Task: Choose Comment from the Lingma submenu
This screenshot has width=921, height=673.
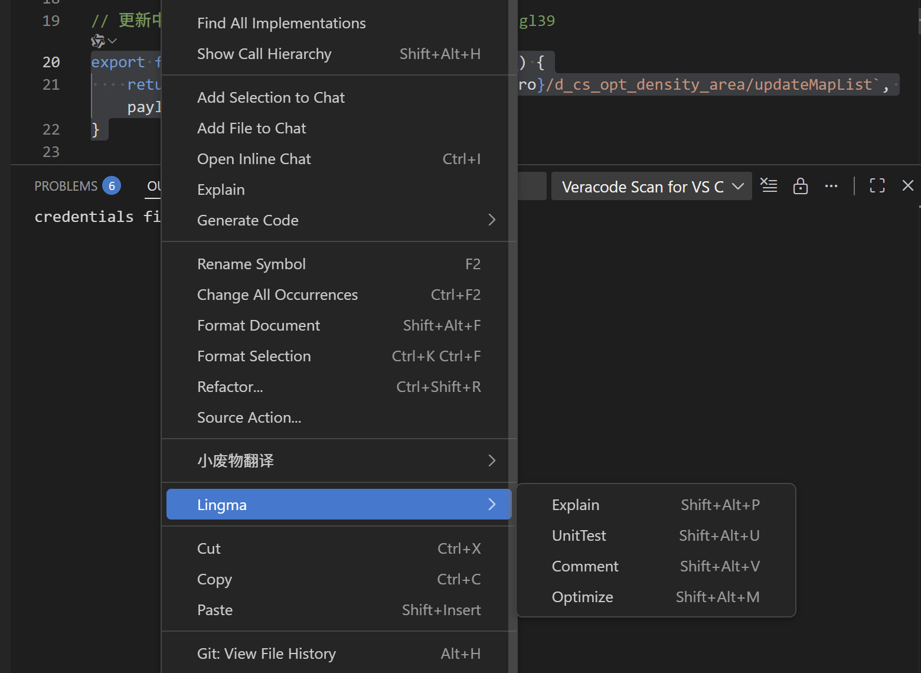Action: click(x=656, y=566)
